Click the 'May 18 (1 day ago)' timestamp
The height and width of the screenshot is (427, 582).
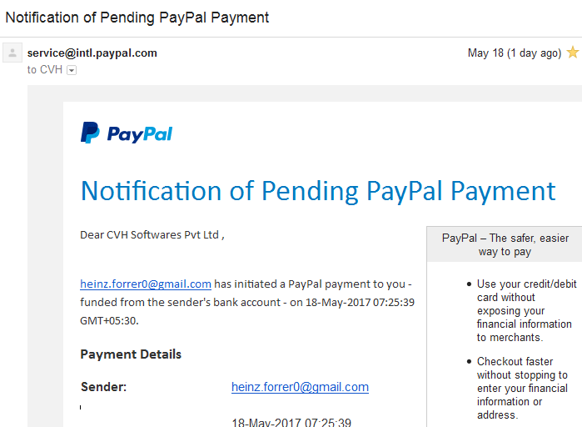coord(515,53)
